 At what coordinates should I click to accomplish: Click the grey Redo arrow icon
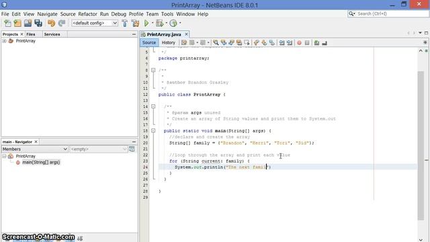[62, 24]
